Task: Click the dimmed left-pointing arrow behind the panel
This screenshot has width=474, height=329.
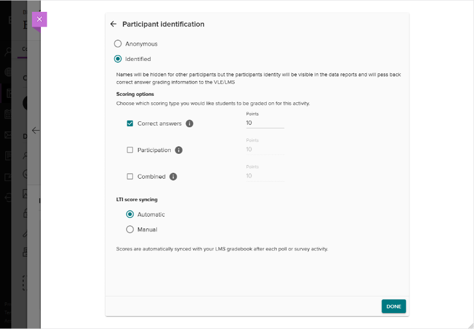Action: (36, 130)
